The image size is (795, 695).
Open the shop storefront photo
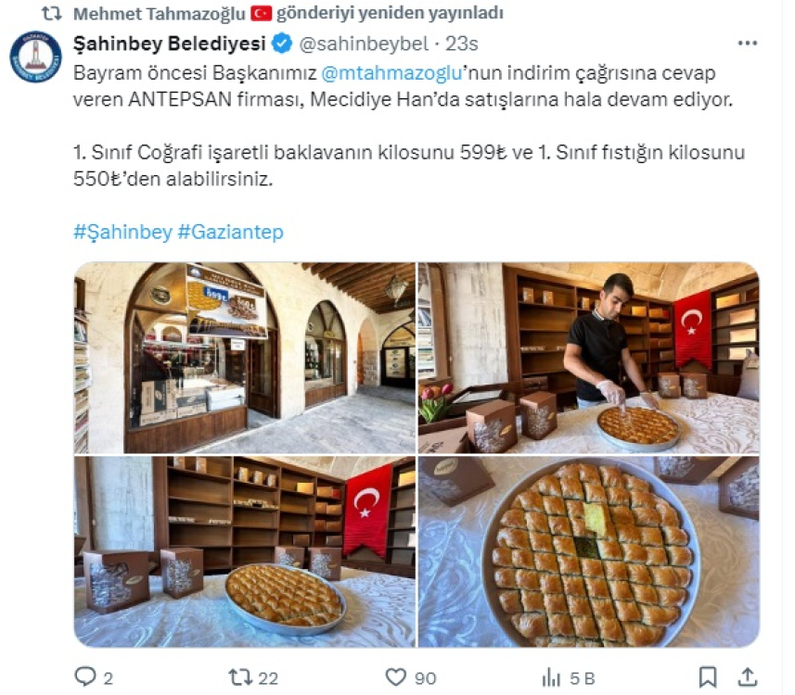pyautogui.click(x=244, y=358)
